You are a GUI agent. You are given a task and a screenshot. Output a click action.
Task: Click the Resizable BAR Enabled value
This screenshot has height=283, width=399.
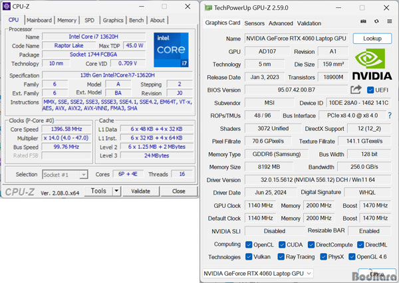[369, 231]
